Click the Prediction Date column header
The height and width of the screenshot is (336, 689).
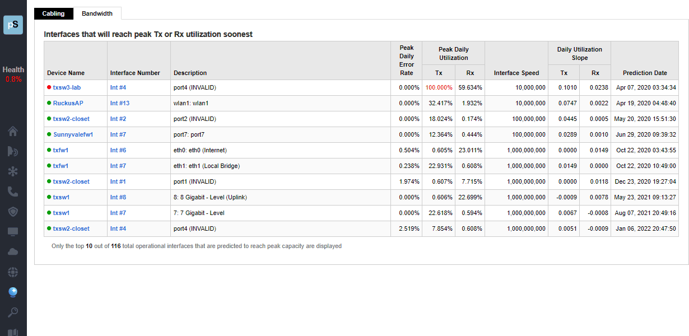click(x=645, y=73)
